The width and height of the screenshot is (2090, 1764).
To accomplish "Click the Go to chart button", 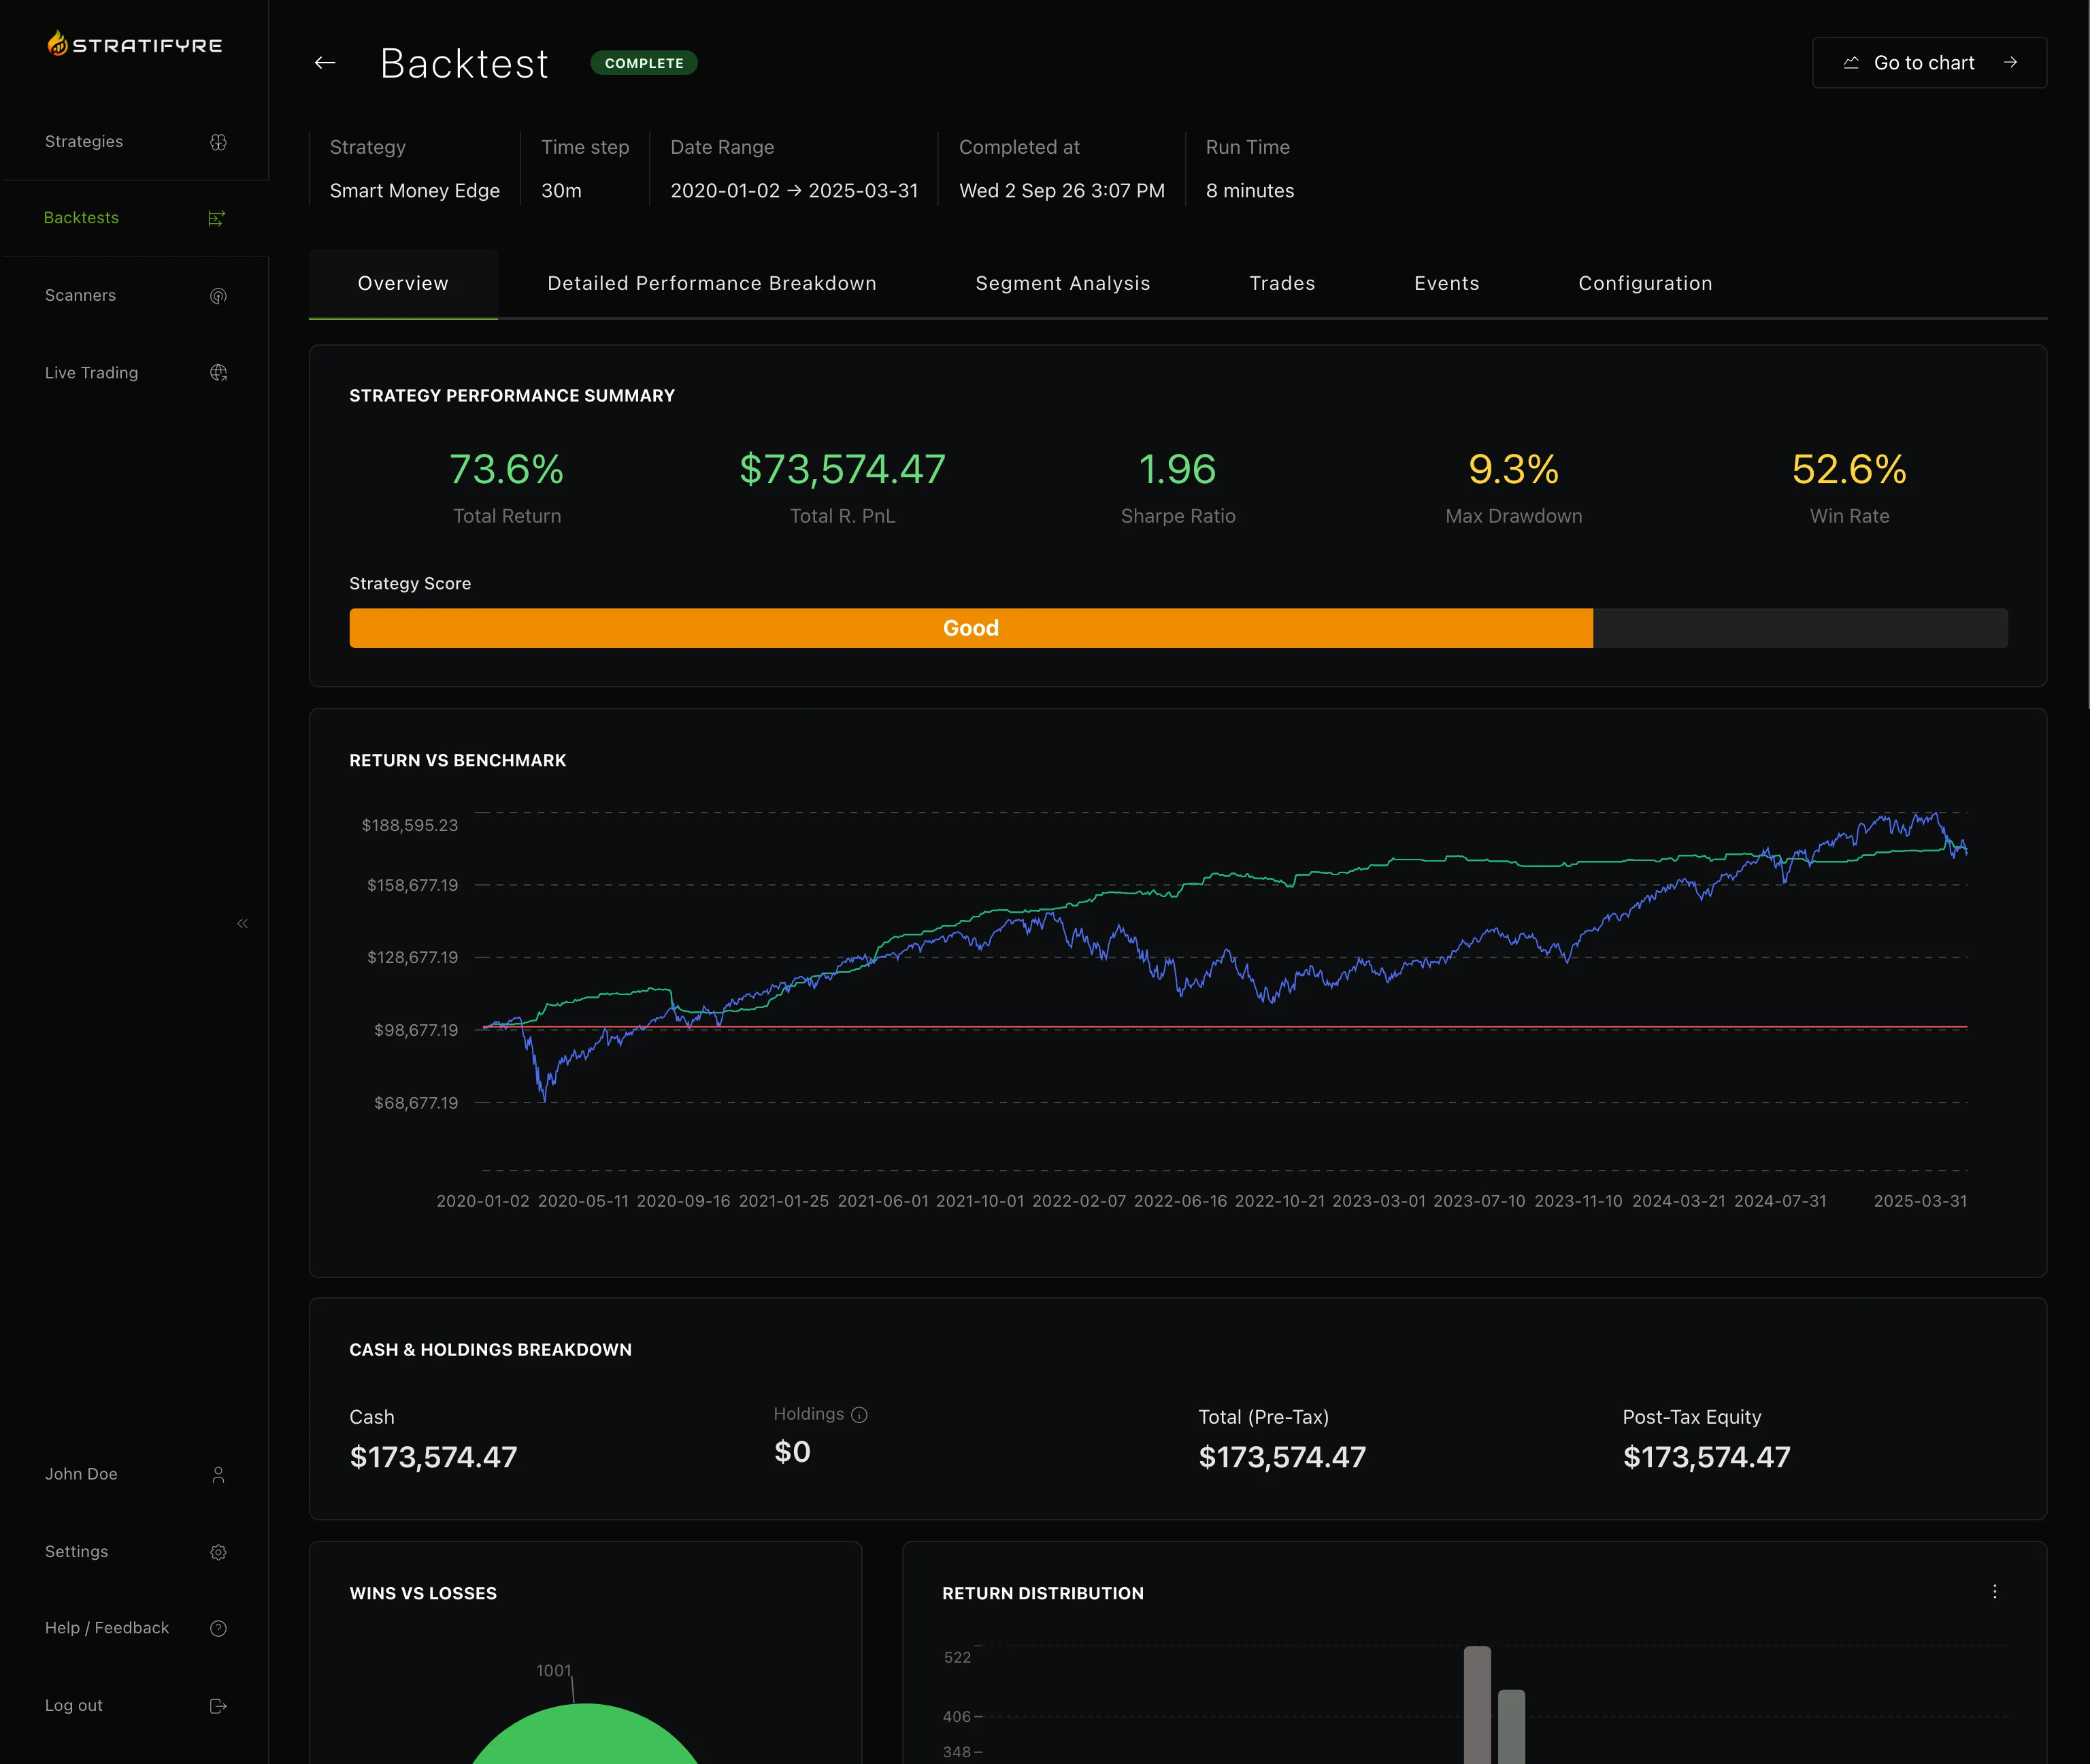I will click(x=1929, y=63).
